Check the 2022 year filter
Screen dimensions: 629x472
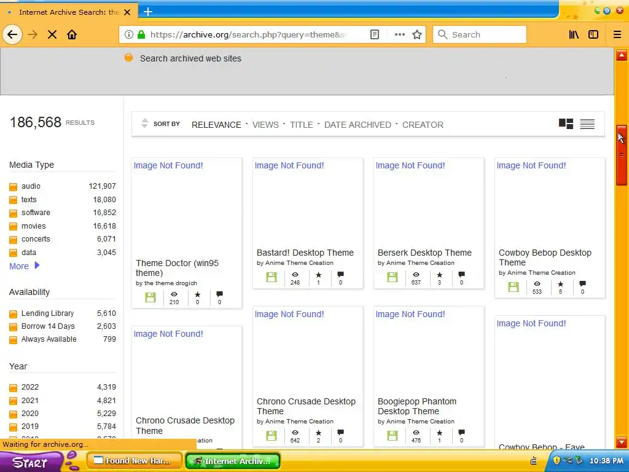click(14, 388)
